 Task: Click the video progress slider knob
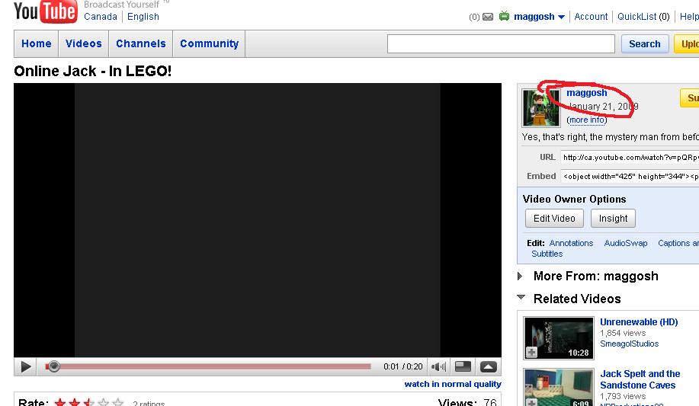tap(54, 366)
